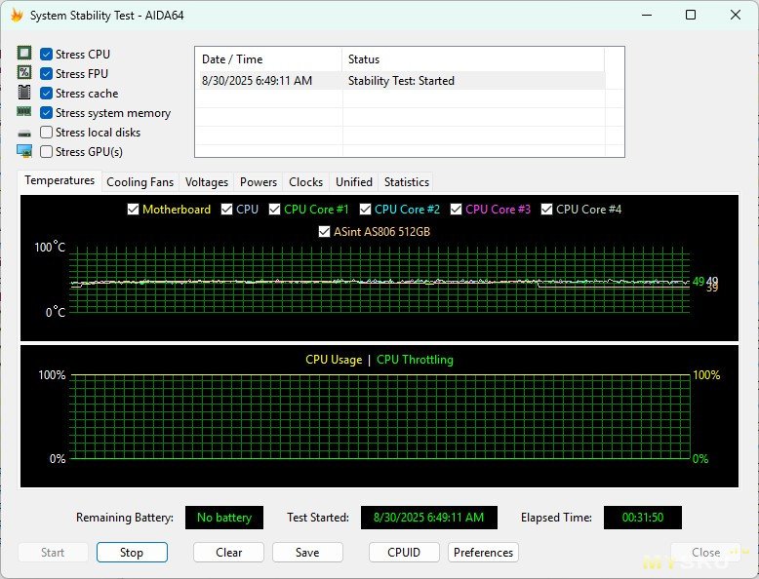
Task: Open the Clocks tab
Action: point(306,182)
